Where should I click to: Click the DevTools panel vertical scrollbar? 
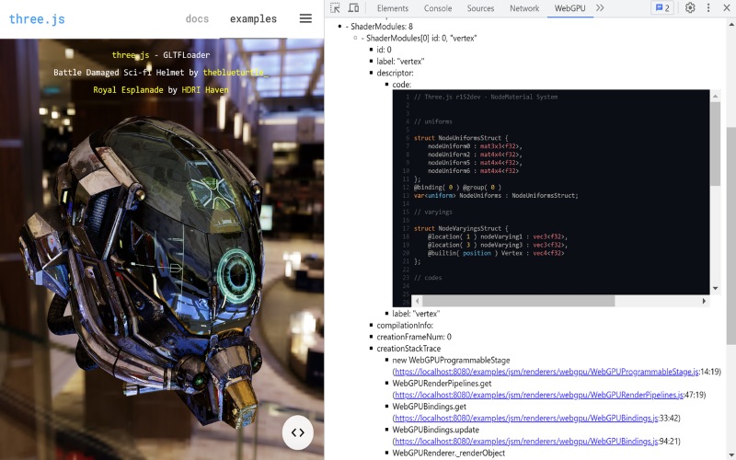click(x=730, y=236)
